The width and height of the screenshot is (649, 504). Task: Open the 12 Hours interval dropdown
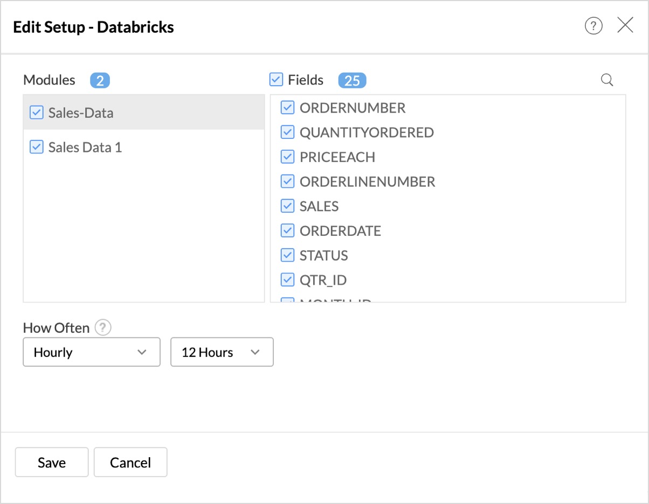[222, 352]
